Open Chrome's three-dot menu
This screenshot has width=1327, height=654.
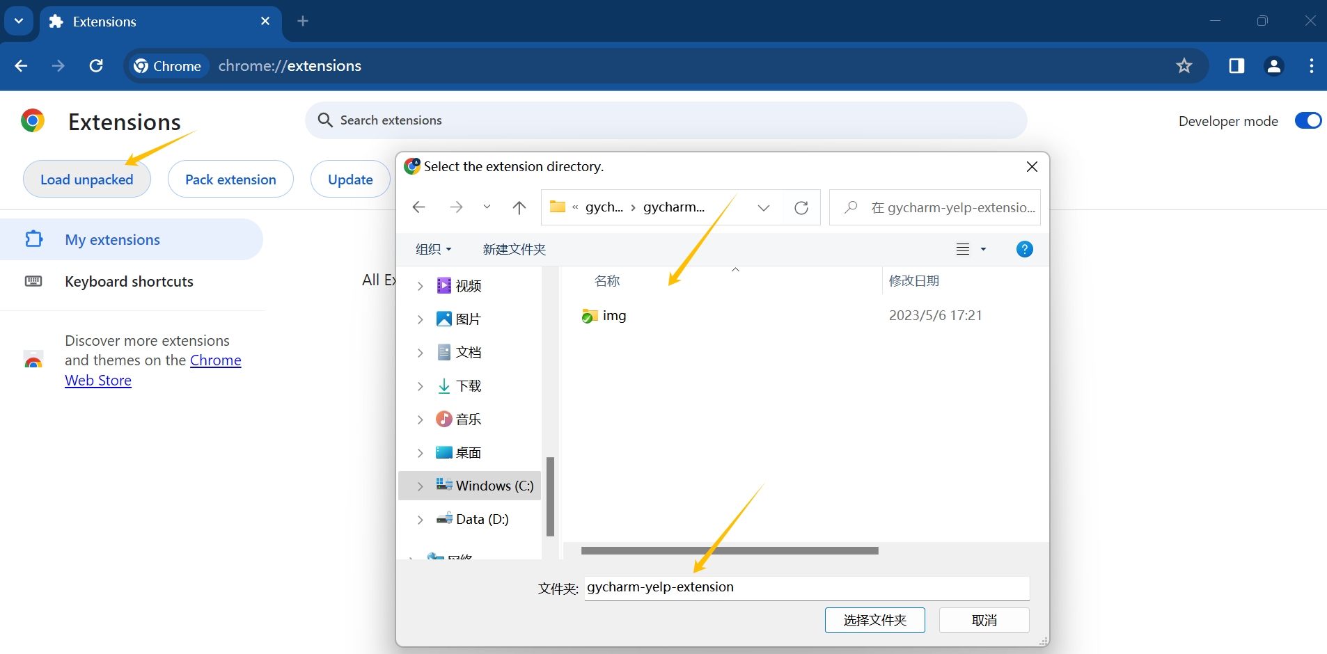tap(1311, 66)
